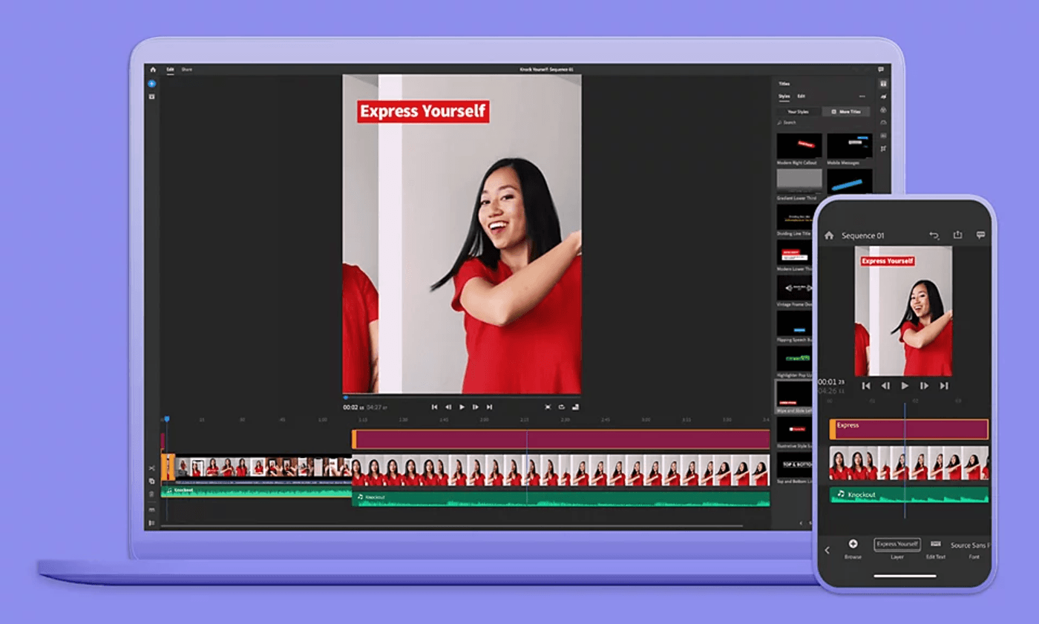The width and height of the screenshot is (1039, 624).
Task: Step back one frame on laptop
Action: click(448, 407)
